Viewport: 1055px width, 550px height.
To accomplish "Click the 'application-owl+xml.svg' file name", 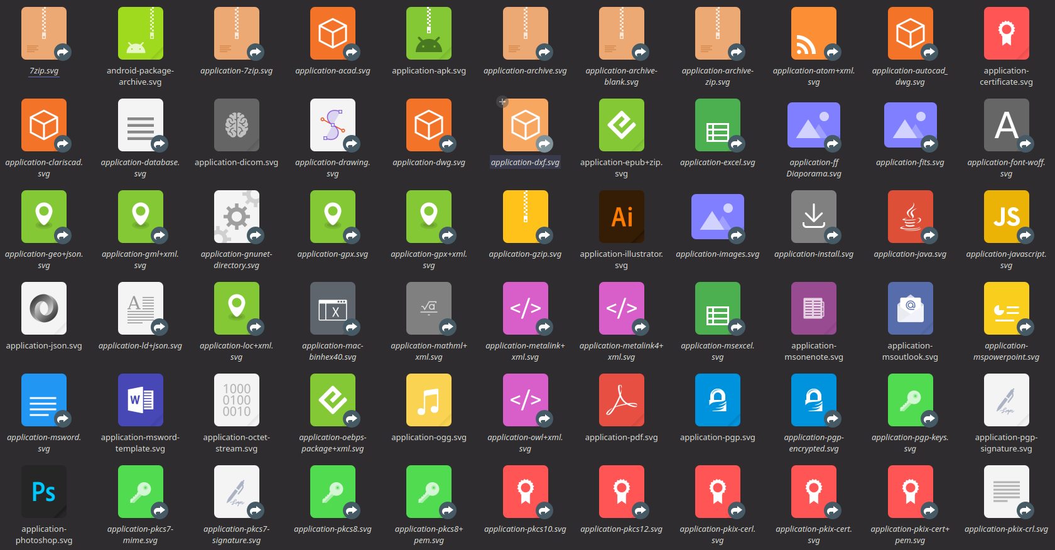I will tap(526, 443).
